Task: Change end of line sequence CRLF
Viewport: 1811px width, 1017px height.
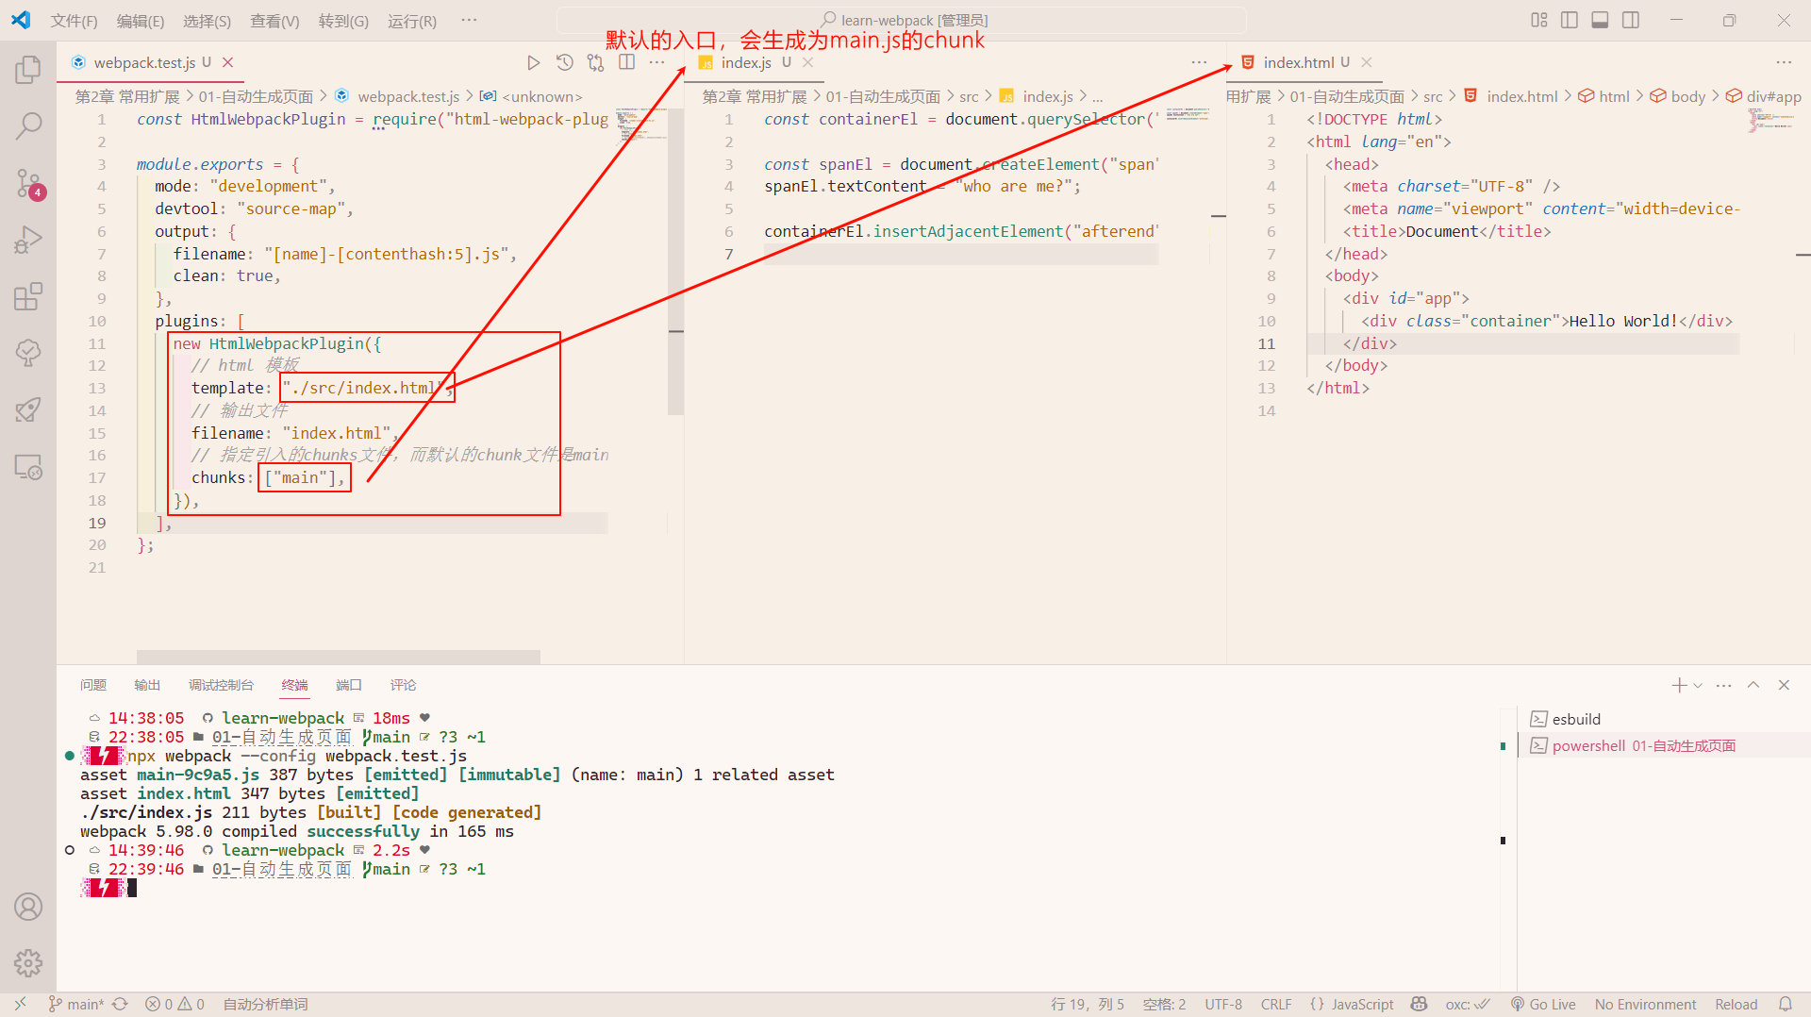Action: 1276,1005
